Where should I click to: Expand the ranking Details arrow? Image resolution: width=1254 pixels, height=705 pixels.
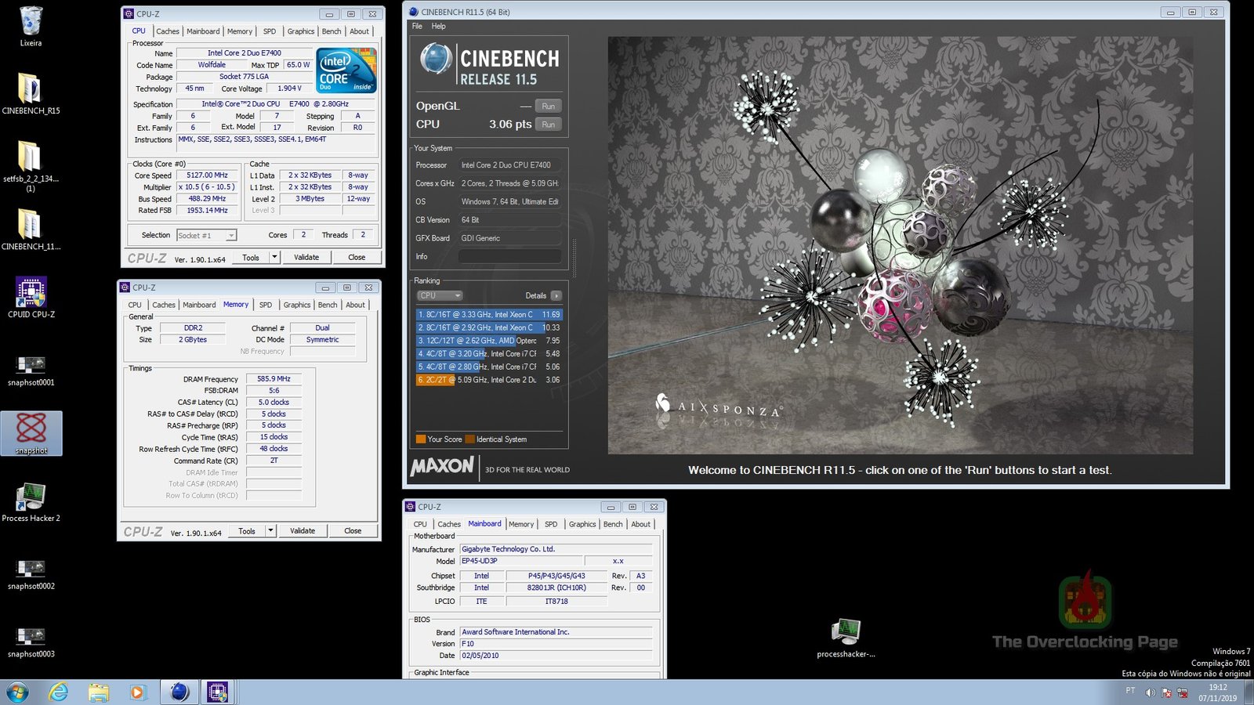point(556,295)
